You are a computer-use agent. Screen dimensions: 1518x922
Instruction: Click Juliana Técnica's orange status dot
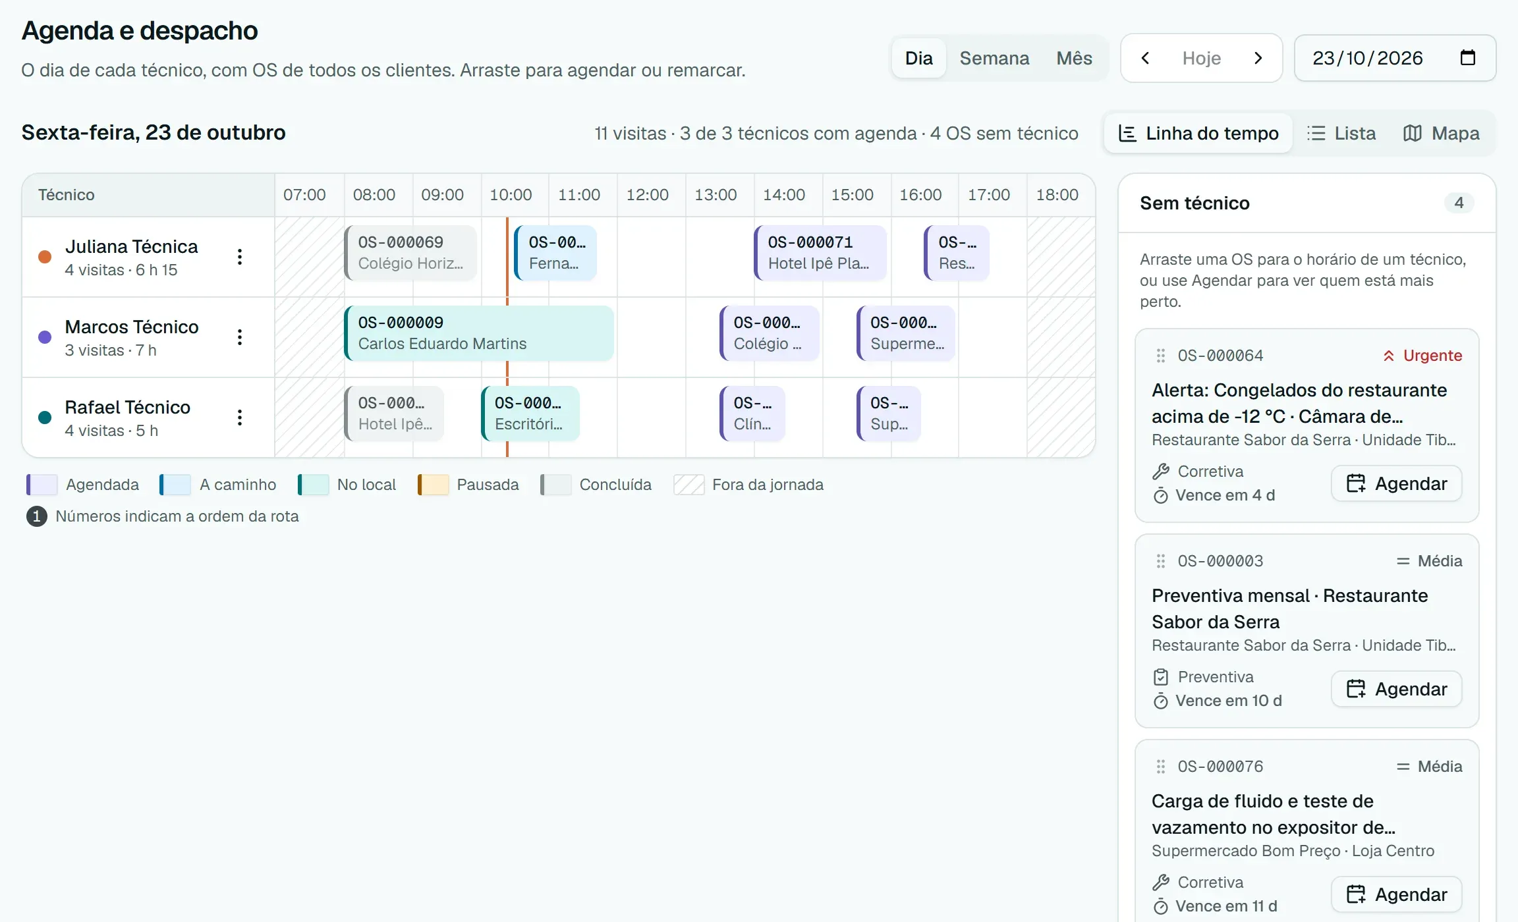45,257
